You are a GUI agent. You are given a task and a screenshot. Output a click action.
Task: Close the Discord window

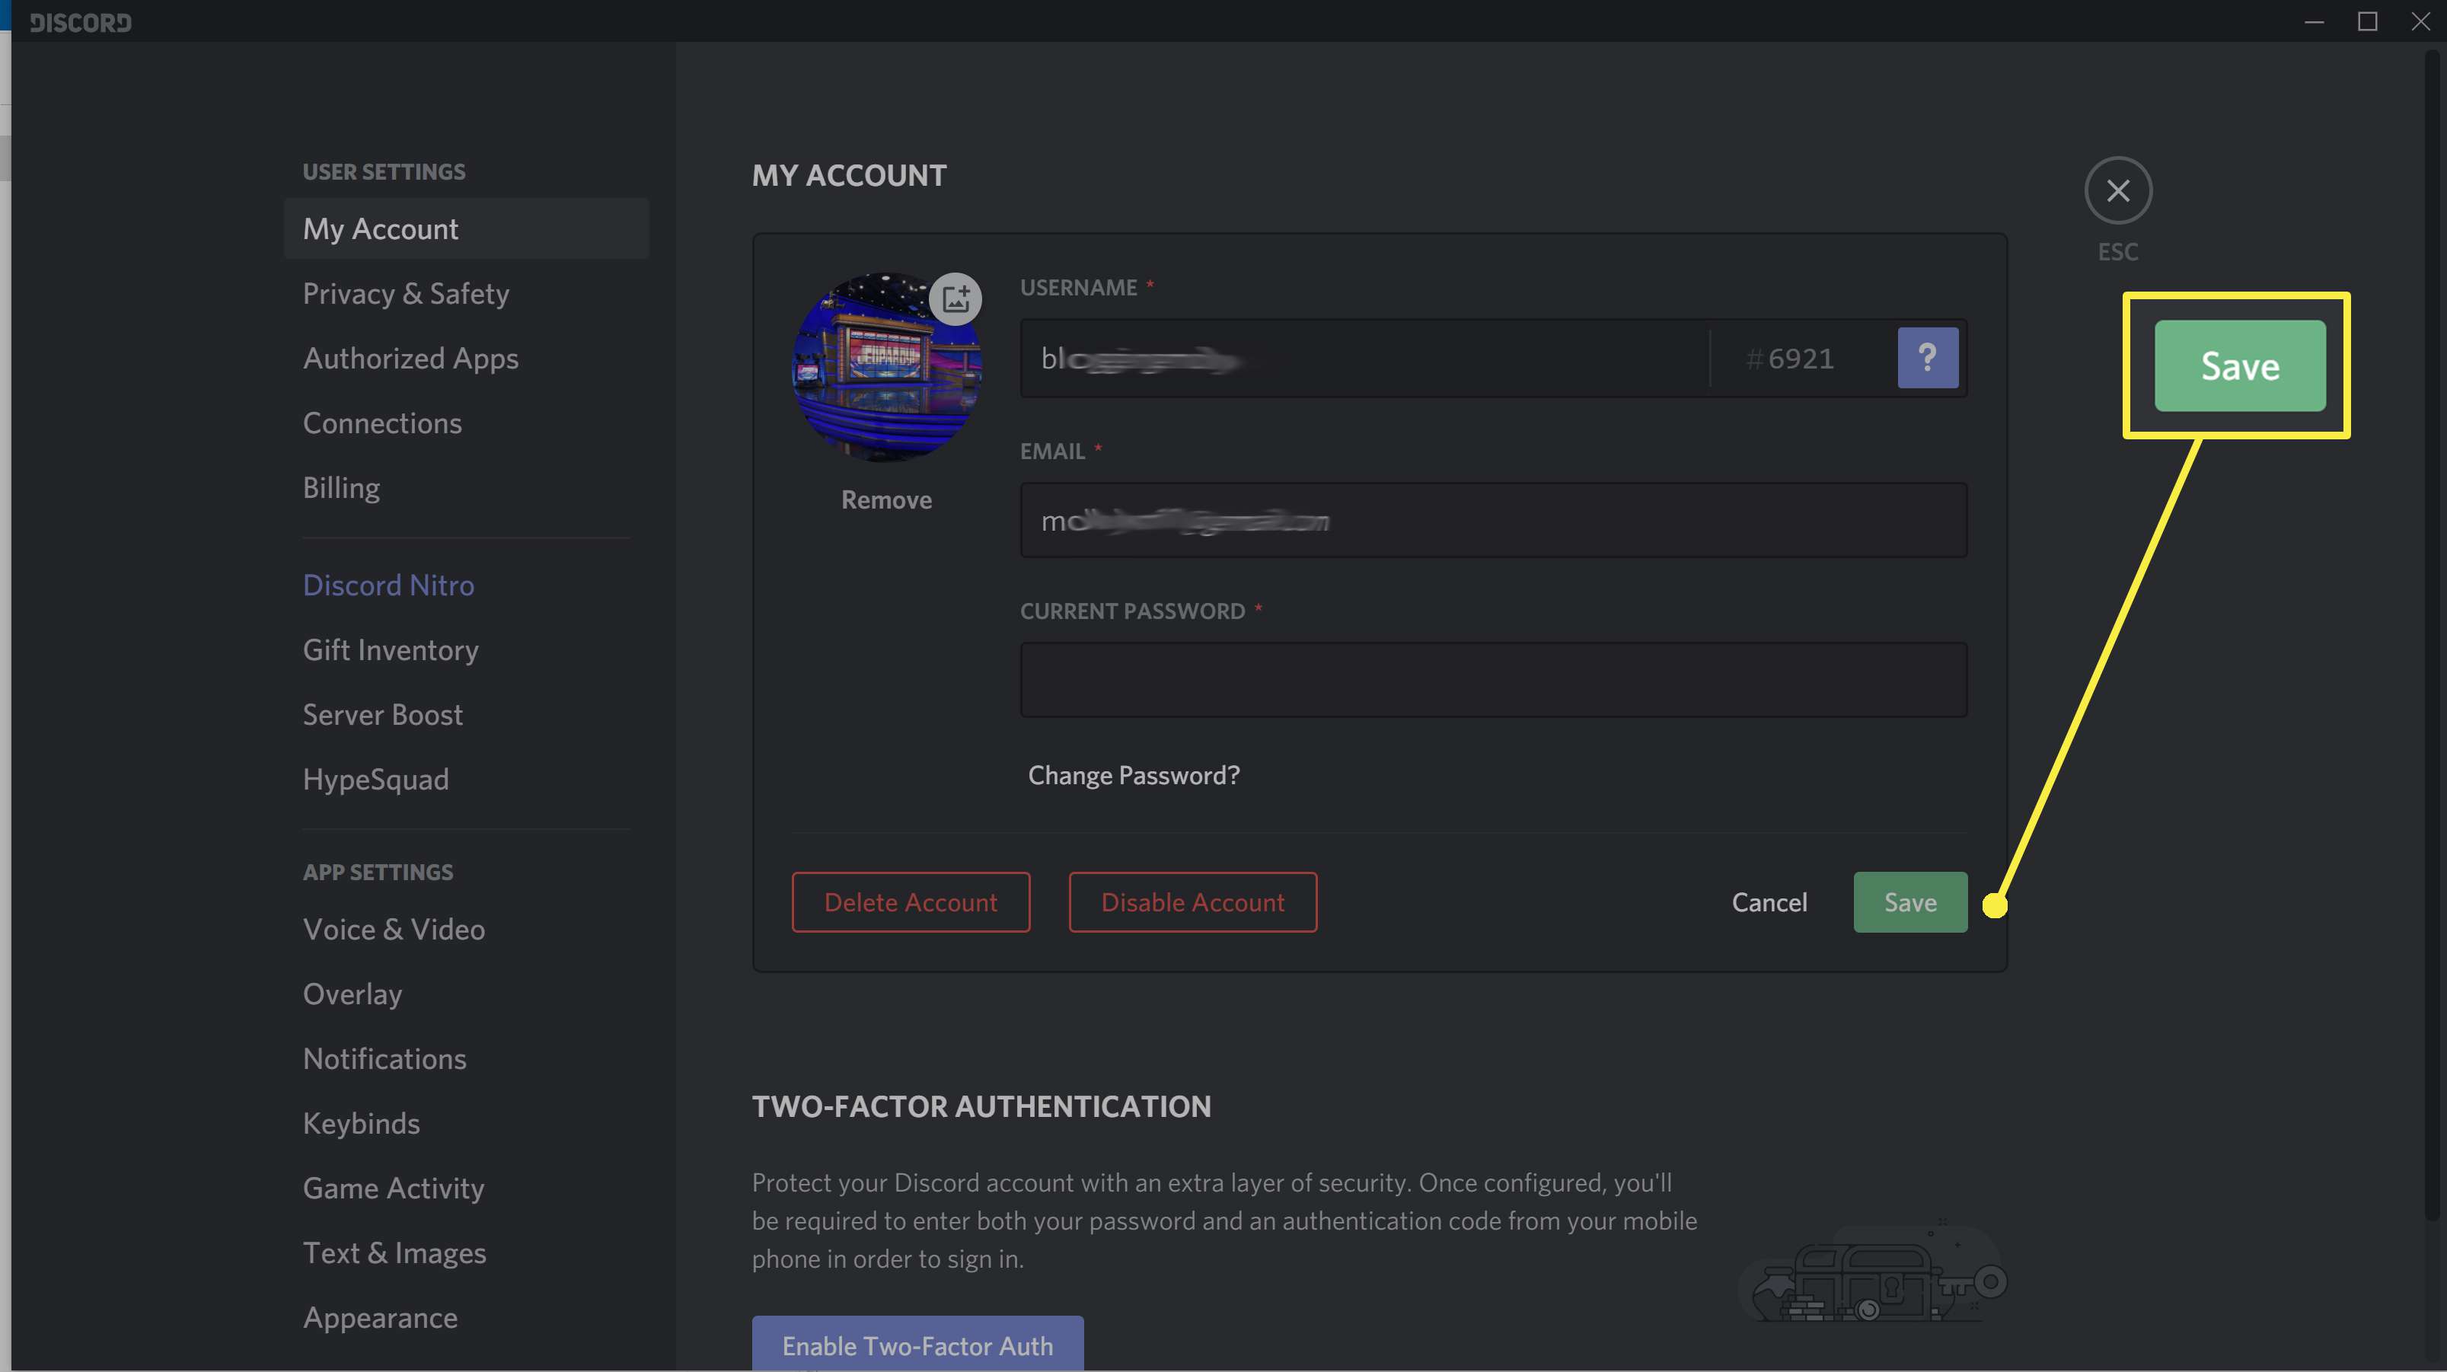pyautogui.click(x=2420, y=21)
